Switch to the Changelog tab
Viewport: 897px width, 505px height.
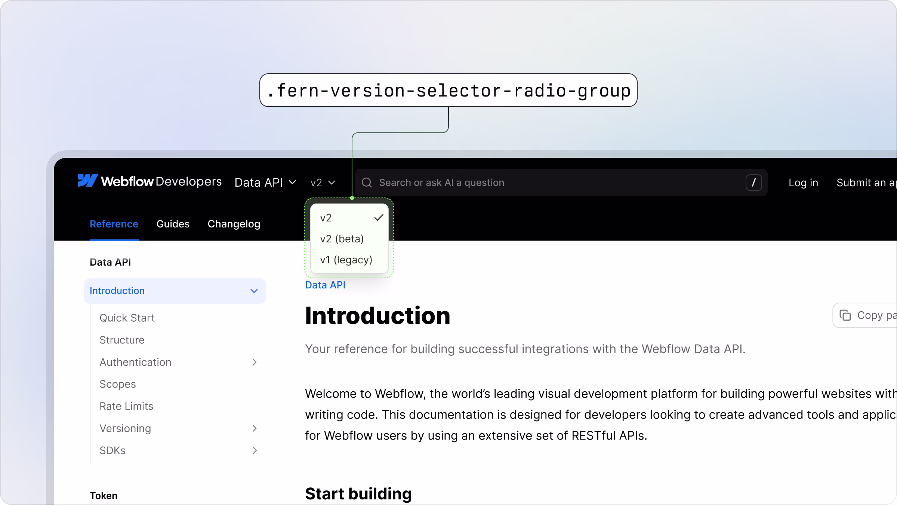tap(234, 224)
